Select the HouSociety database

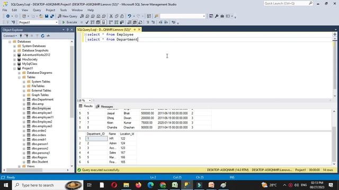[30, 59]
